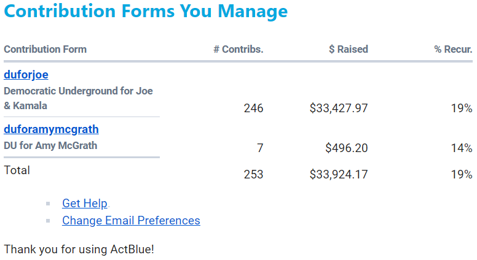477x260 pixels.
Task: Click the total 253 contributions value
Action: [x=253, y=174]
